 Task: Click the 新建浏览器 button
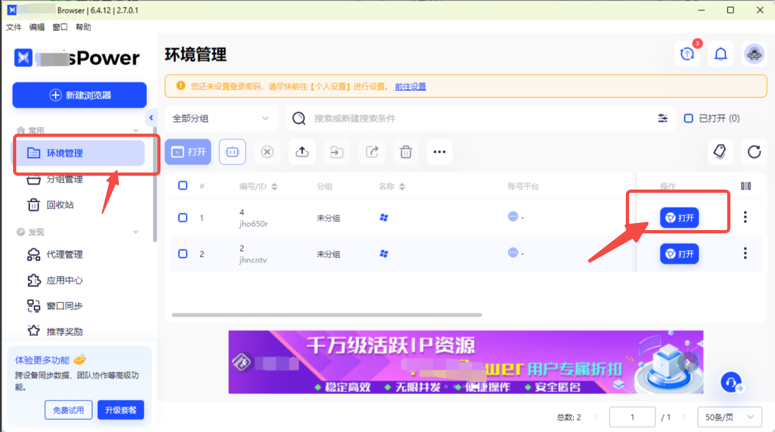(x=79, y=95)
